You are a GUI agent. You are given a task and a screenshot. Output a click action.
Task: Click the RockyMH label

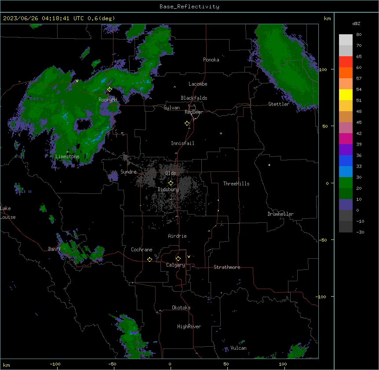click(x=108, y=100)
